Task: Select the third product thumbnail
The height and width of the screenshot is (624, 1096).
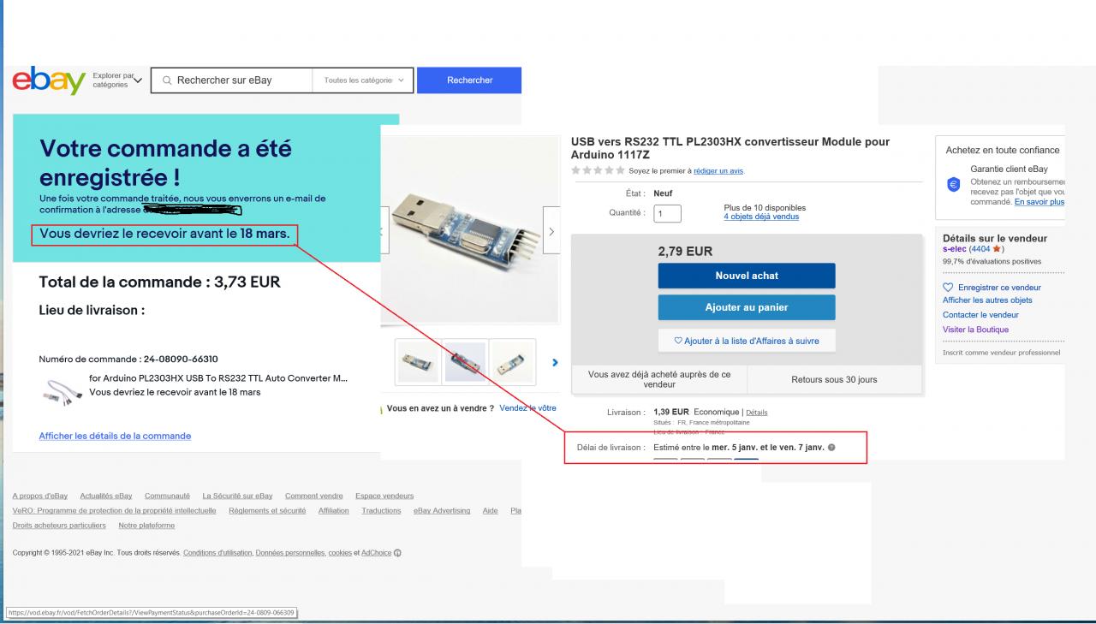Action: click(513, 362)
